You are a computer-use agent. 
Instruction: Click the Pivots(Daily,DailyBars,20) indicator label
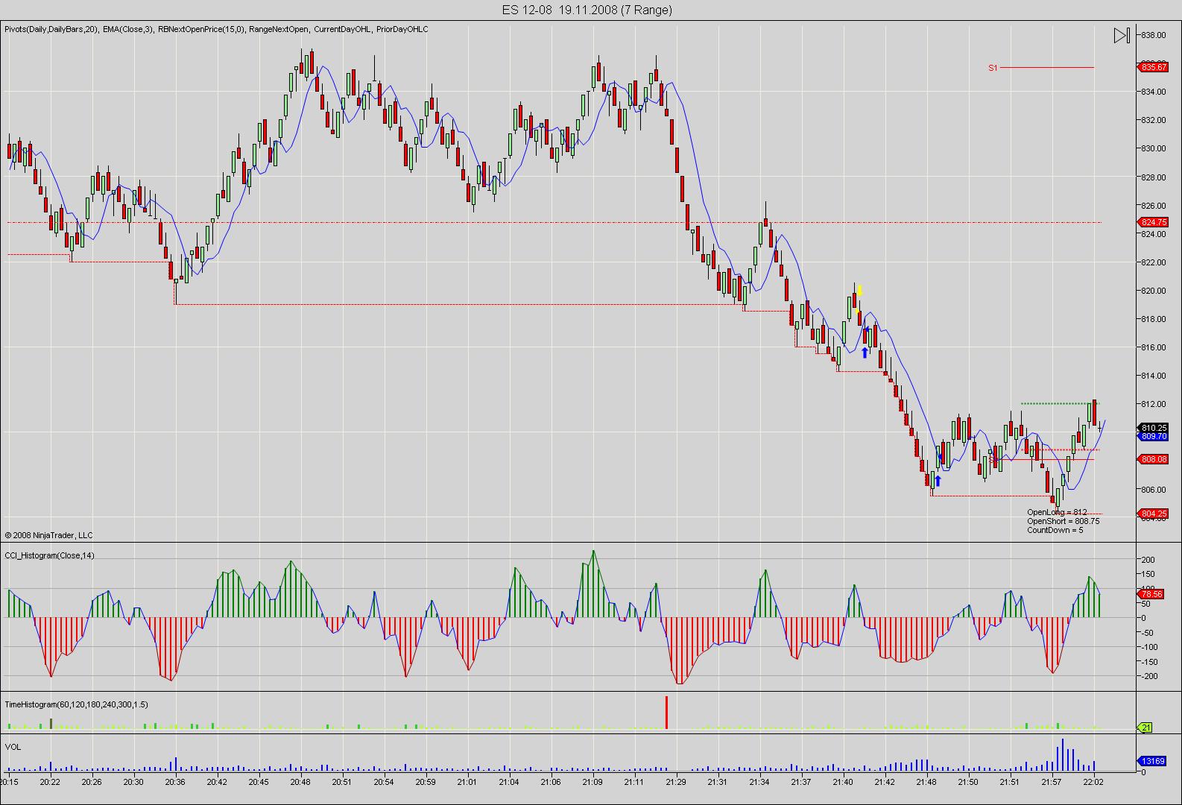click(x=51, y=29)
